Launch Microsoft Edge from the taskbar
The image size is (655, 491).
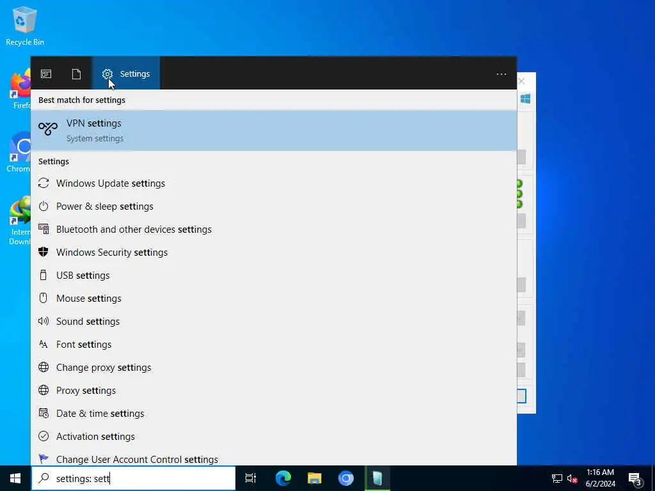point(283,478)
